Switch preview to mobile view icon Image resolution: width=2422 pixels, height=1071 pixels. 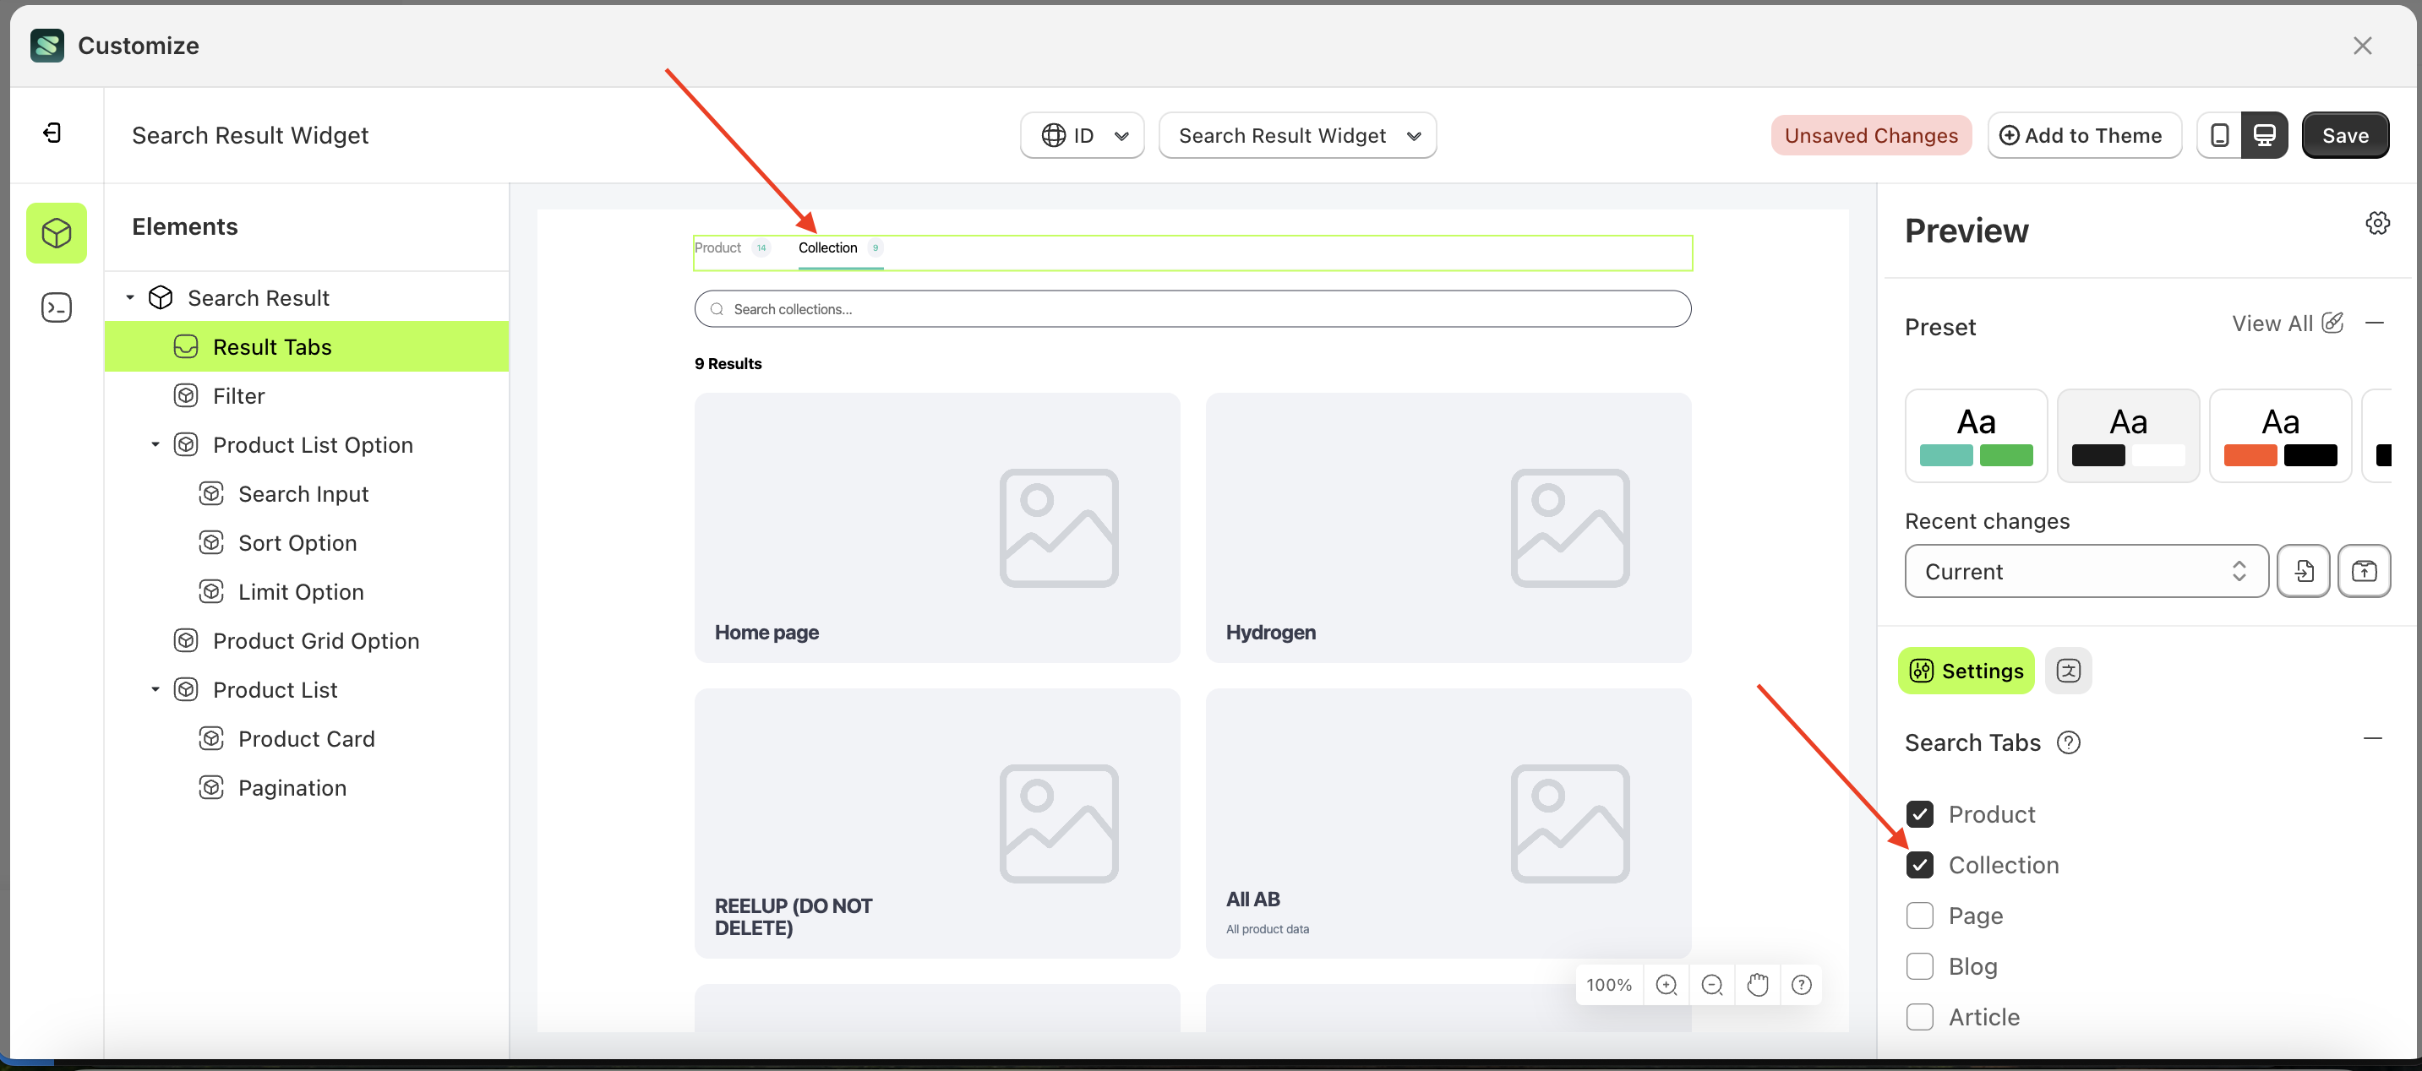point(2219,134)
